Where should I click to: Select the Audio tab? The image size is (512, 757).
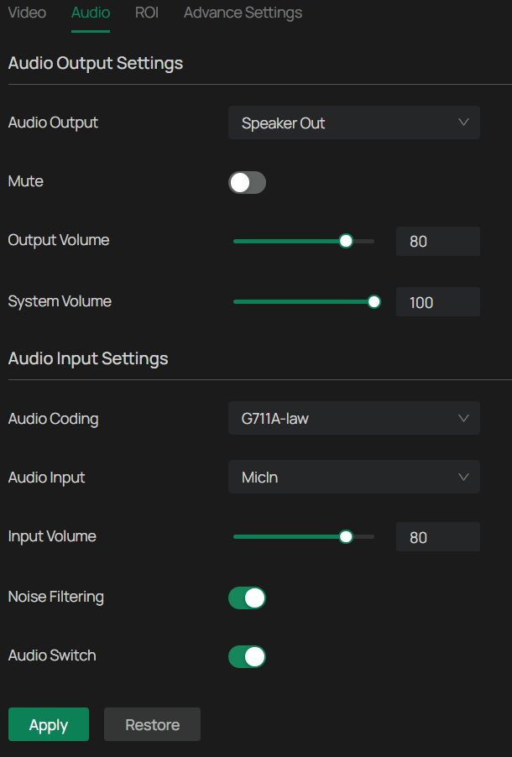pyautogui.click(x=91, y=13)
